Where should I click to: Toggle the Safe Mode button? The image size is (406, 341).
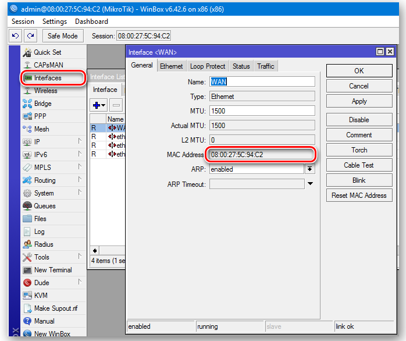click(x=62, y=36)
